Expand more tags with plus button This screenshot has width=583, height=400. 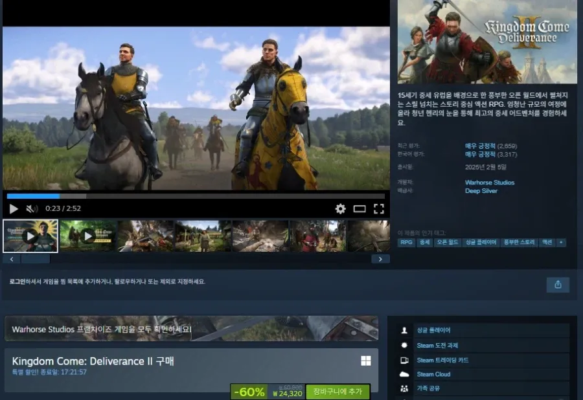(561, 243)
